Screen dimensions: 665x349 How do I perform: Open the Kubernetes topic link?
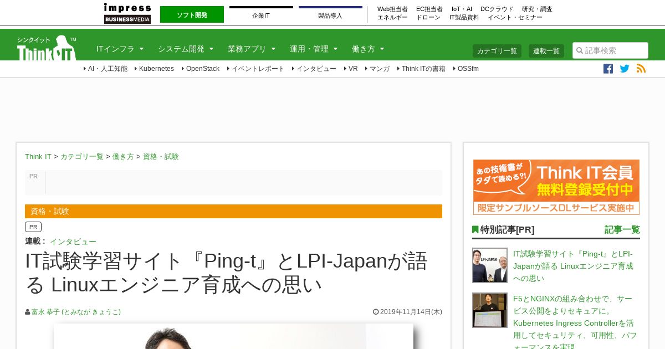pyautogui.click(x=156, y=69)
